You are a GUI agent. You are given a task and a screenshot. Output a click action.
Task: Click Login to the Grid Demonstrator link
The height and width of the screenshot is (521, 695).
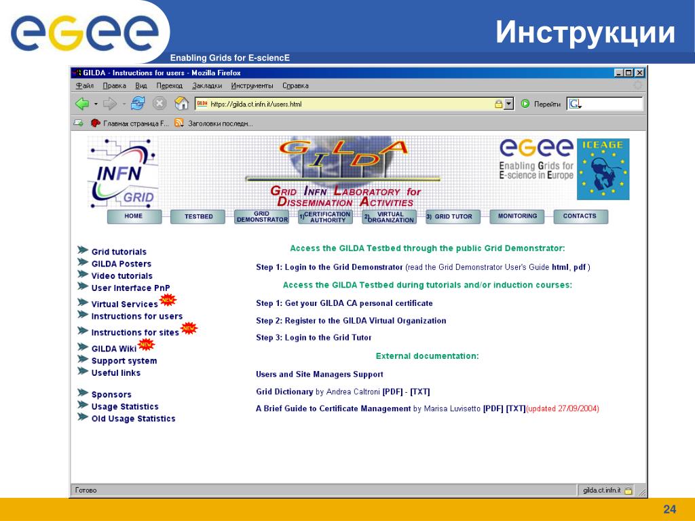(x=343, y=267)
